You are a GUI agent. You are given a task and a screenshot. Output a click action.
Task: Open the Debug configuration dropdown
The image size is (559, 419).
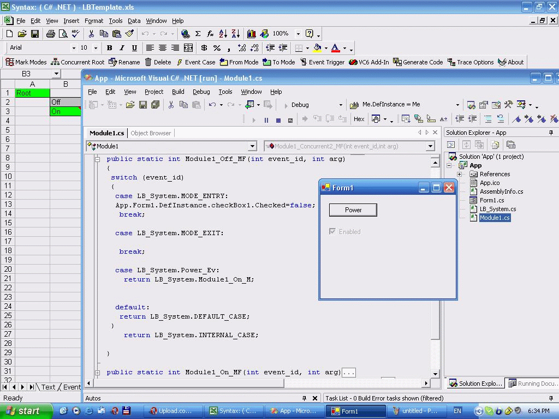pyautogui.click(x=341, y=105)
